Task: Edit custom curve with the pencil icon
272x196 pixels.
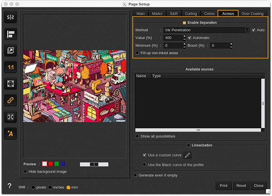Action: coord(187,155)
